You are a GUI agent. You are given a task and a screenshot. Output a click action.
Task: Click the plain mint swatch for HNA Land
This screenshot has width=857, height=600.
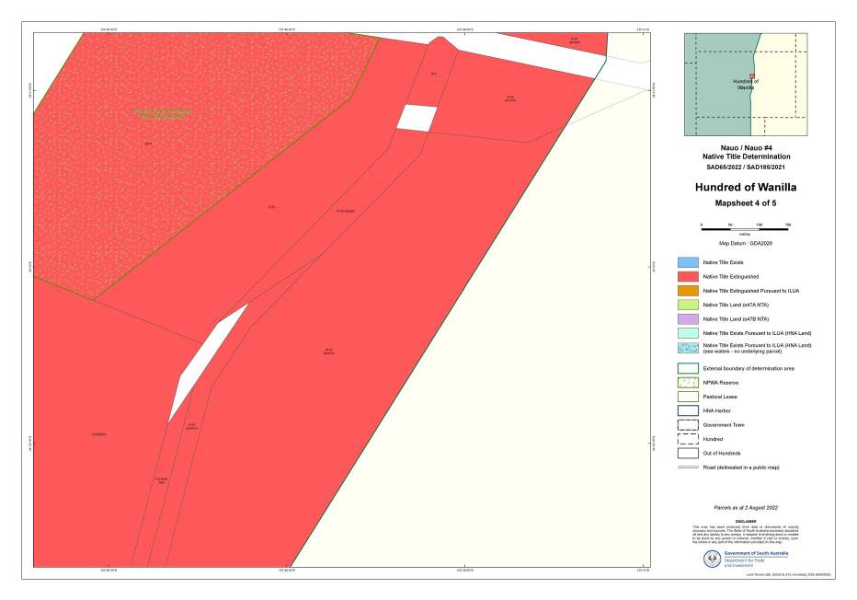(x=688, y=333)
